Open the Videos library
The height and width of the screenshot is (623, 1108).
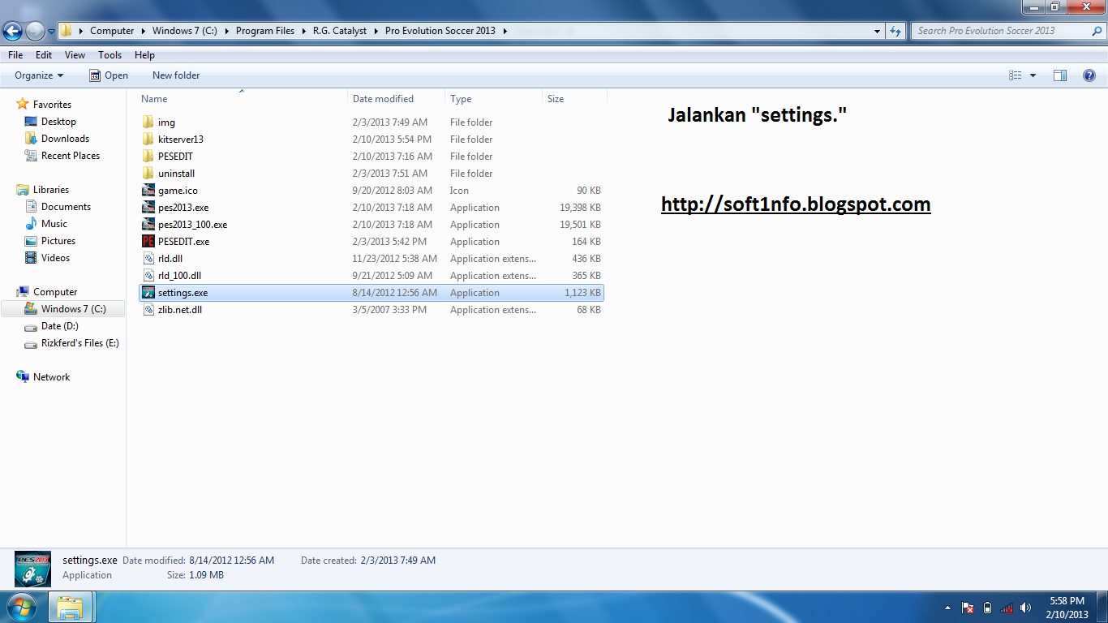pos(56,258)
